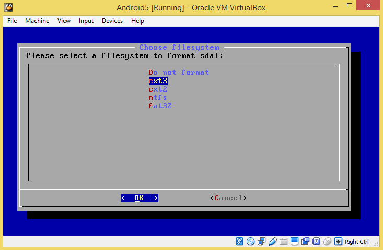Viewport: 383px width, 250px height.
Task: Maximize the VirtualBox window
Action: (x=350, y=5)
